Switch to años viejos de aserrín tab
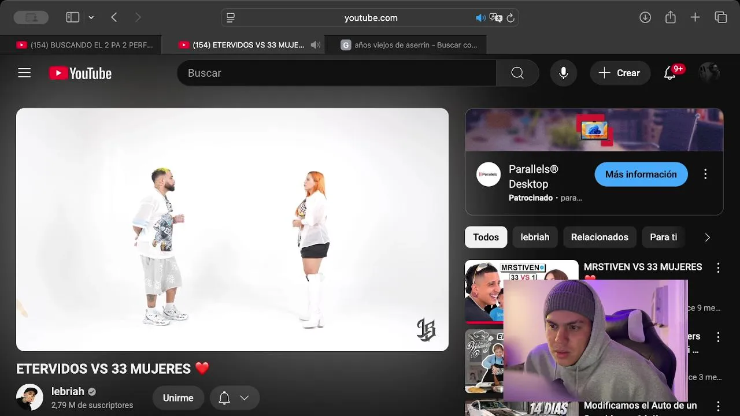Image resolution: width=740 pixels, height=416 pixels. pos(405,44)
